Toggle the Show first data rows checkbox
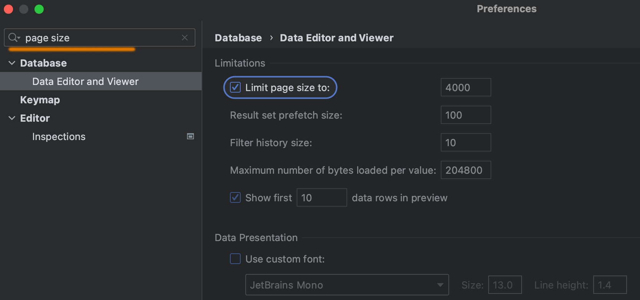 [235, 197]
